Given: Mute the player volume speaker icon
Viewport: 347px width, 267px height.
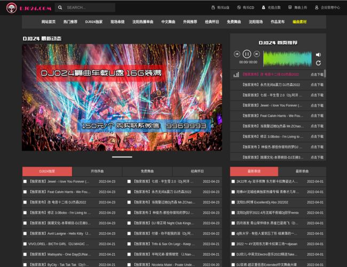Looking at the screenshot, I should click(318, 54).
